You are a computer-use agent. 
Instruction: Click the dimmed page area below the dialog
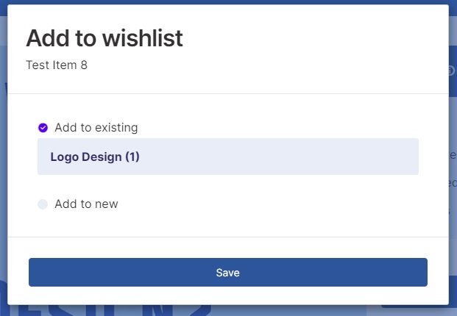click(221, 311)
